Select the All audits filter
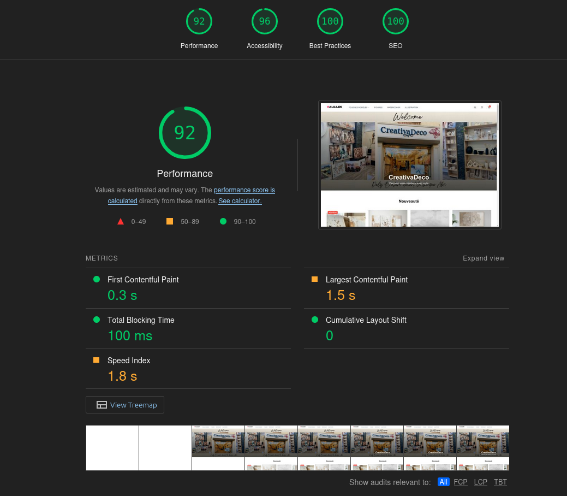 (443, 482)
